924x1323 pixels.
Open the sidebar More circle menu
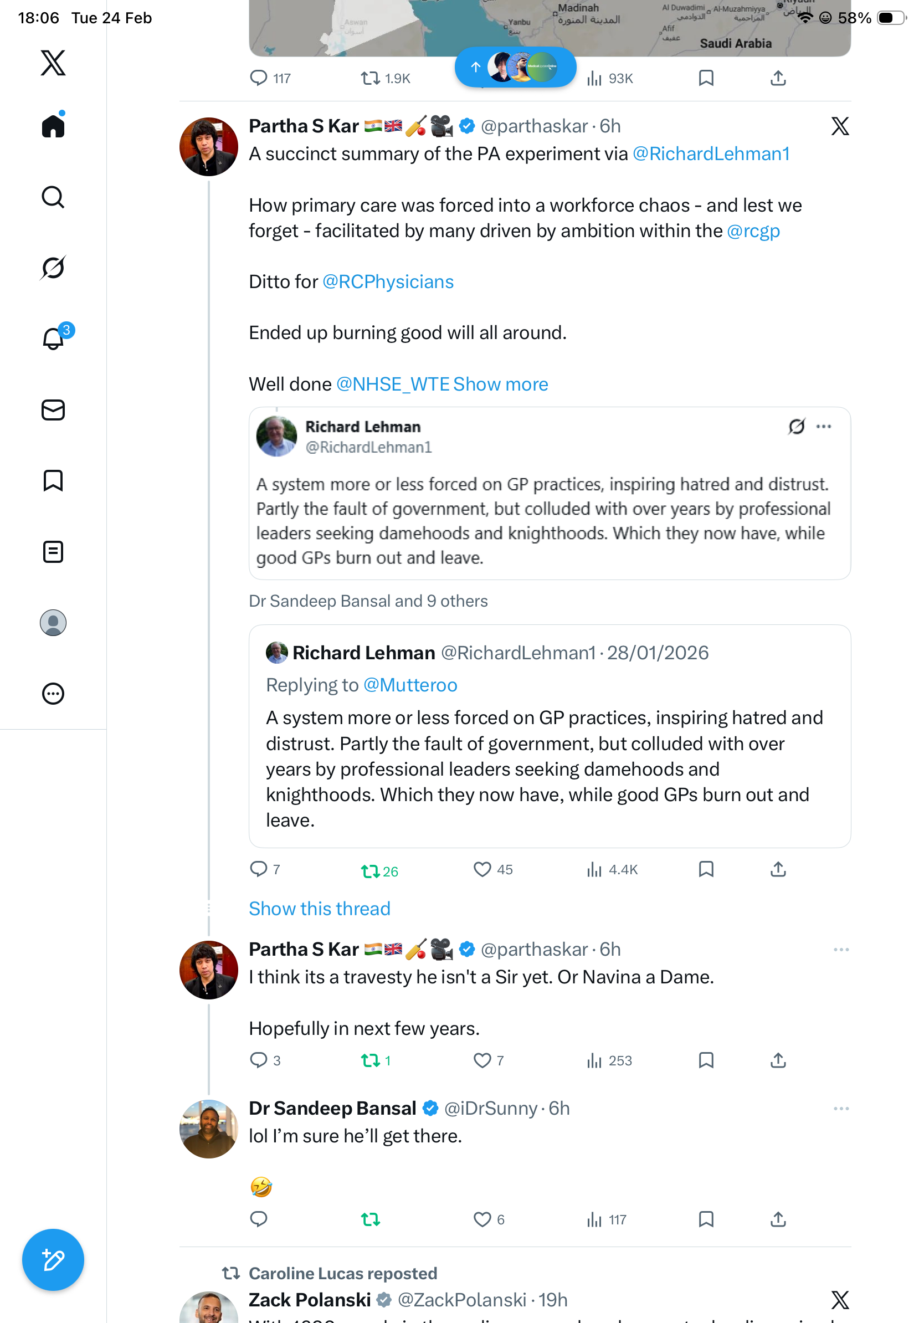(53, 693)
